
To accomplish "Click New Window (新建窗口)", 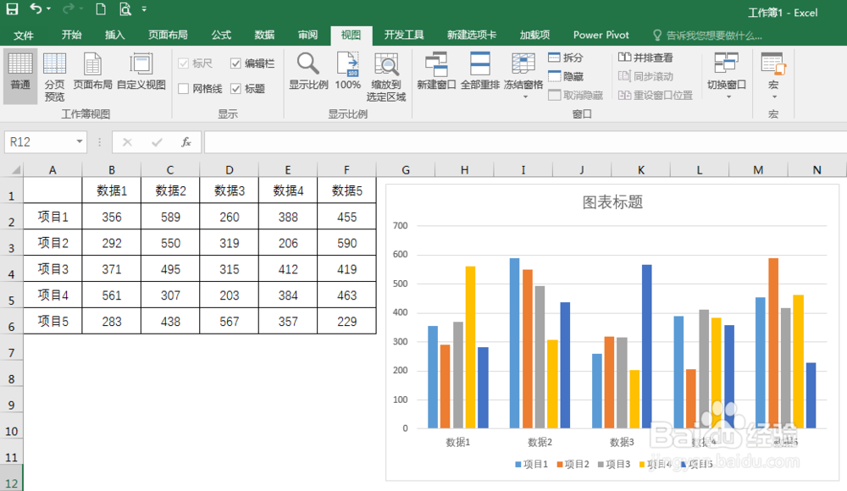I will click(436, 71).
